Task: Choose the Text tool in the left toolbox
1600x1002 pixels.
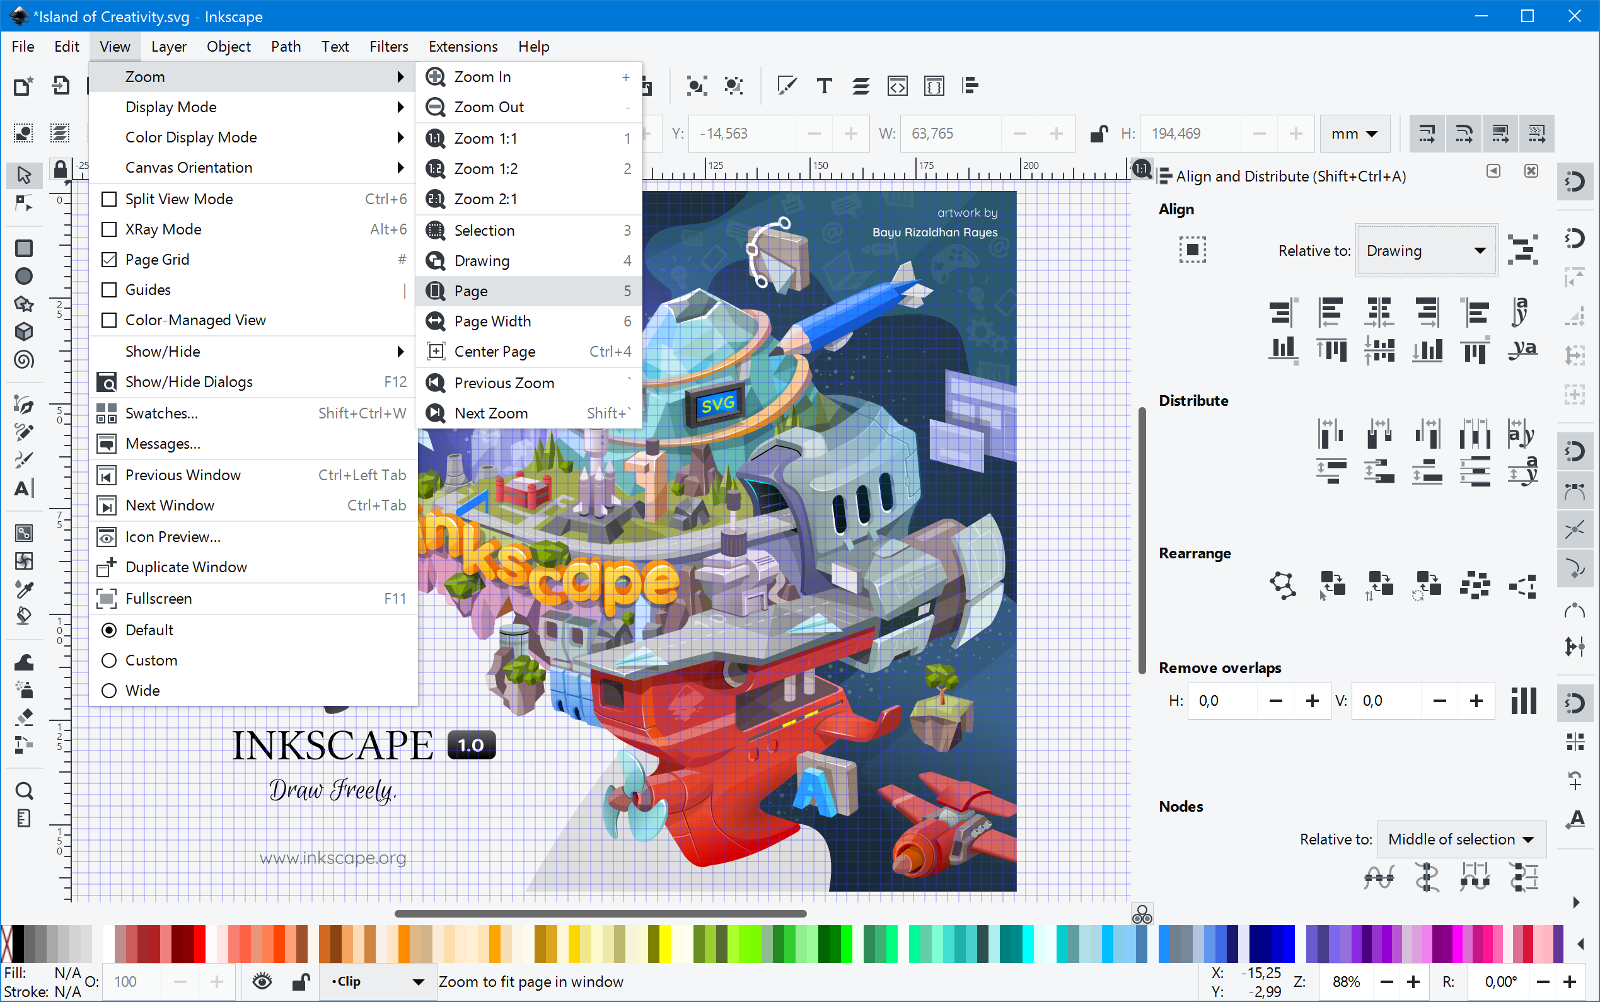Action: click(x=24, y=488)
